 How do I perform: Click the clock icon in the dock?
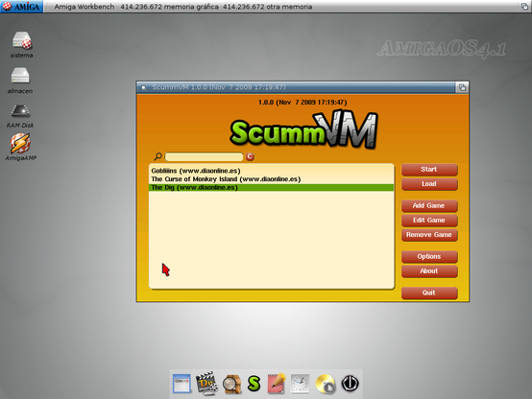point(300,384)
